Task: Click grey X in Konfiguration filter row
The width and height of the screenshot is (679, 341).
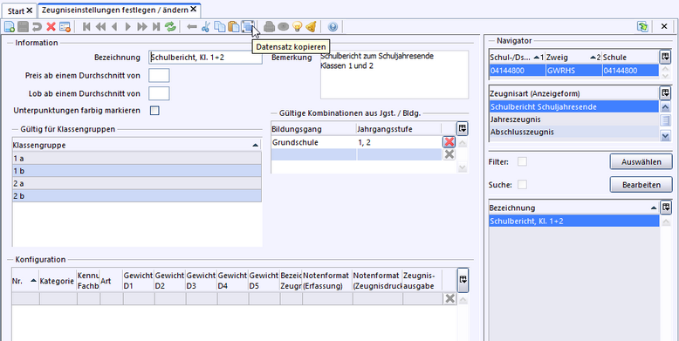Action: [x=450, y=298]
